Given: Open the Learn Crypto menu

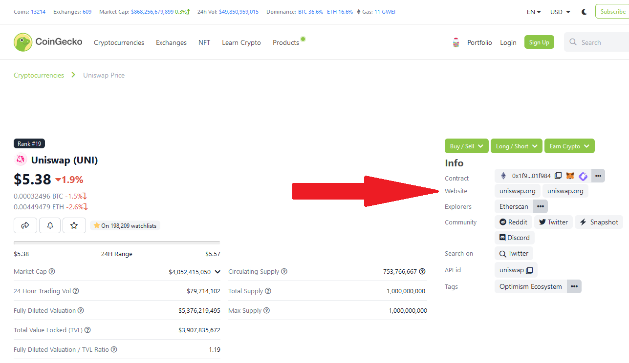Looking at the screenshot, I should 241,42.
